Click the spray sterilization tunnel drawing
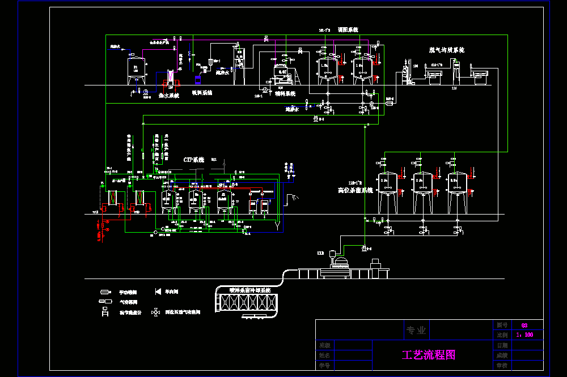Viewport: 567px width, 377px height. (247, 302)
